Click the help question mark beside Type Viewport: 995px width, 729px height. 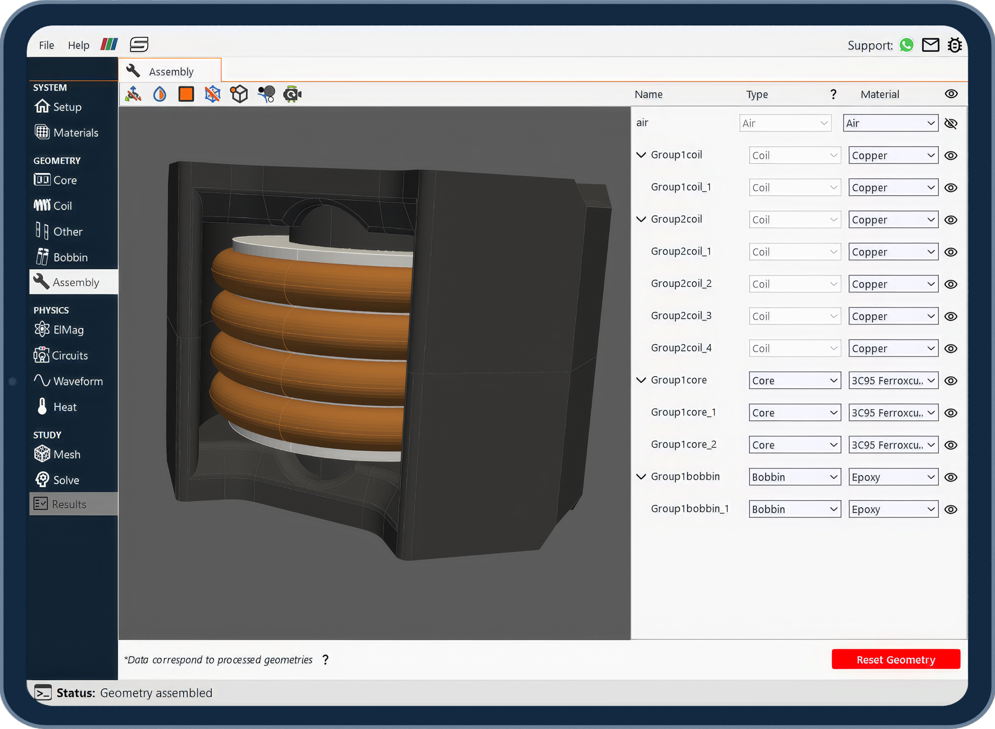pos(833,94)
